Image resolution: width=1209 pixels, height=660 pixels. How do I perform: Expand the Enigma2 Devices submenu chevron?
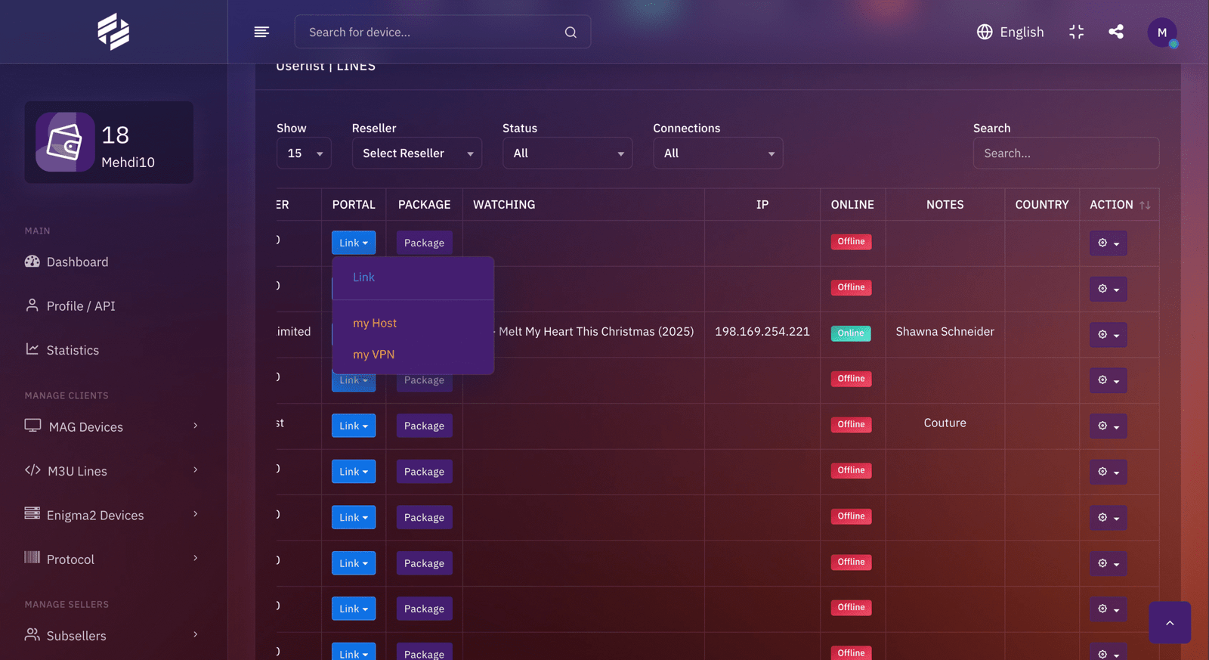pyautogui.click(x=196, y=514)
